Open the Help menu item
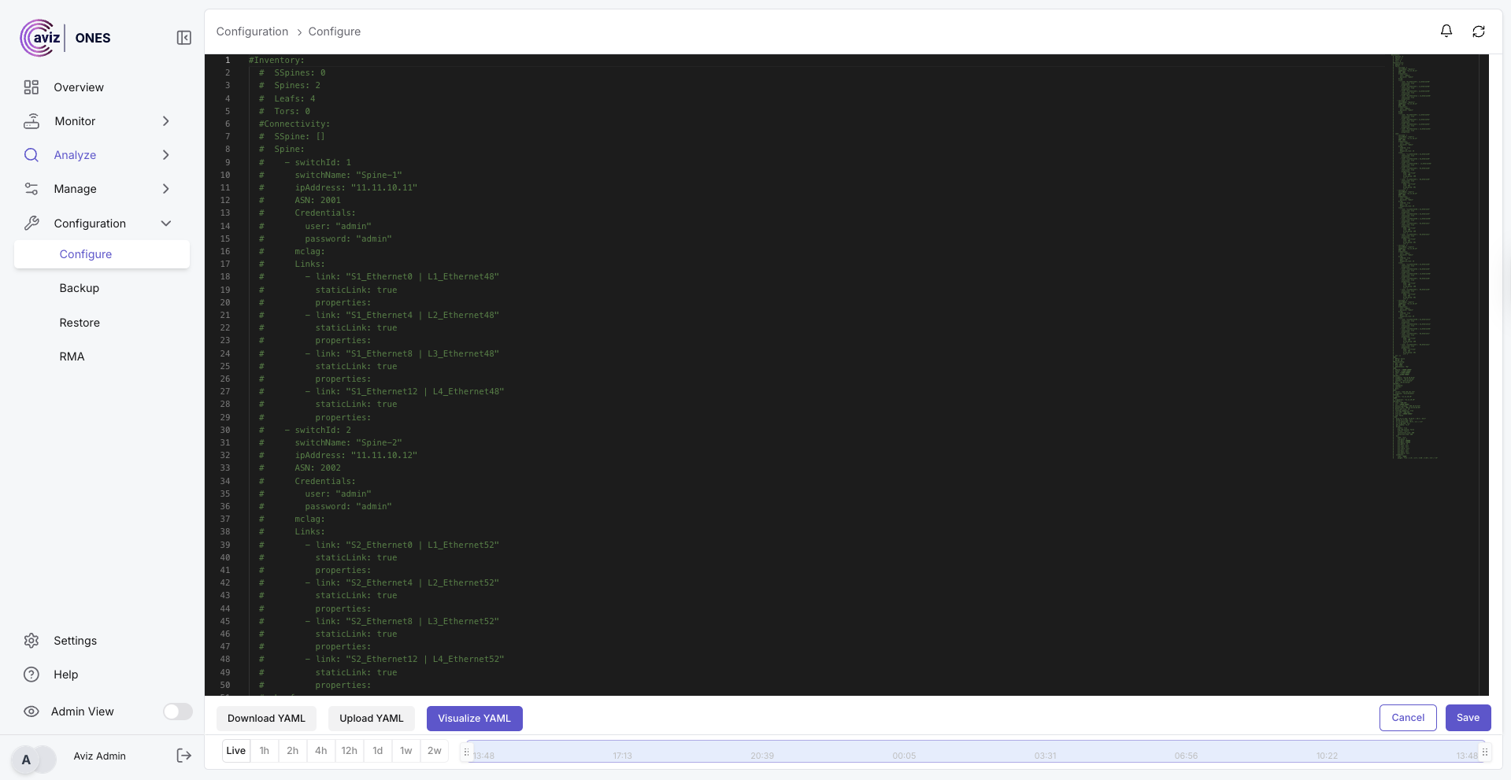The width and height of the screenshot is (1511, 780). click(x=66, y=675)
